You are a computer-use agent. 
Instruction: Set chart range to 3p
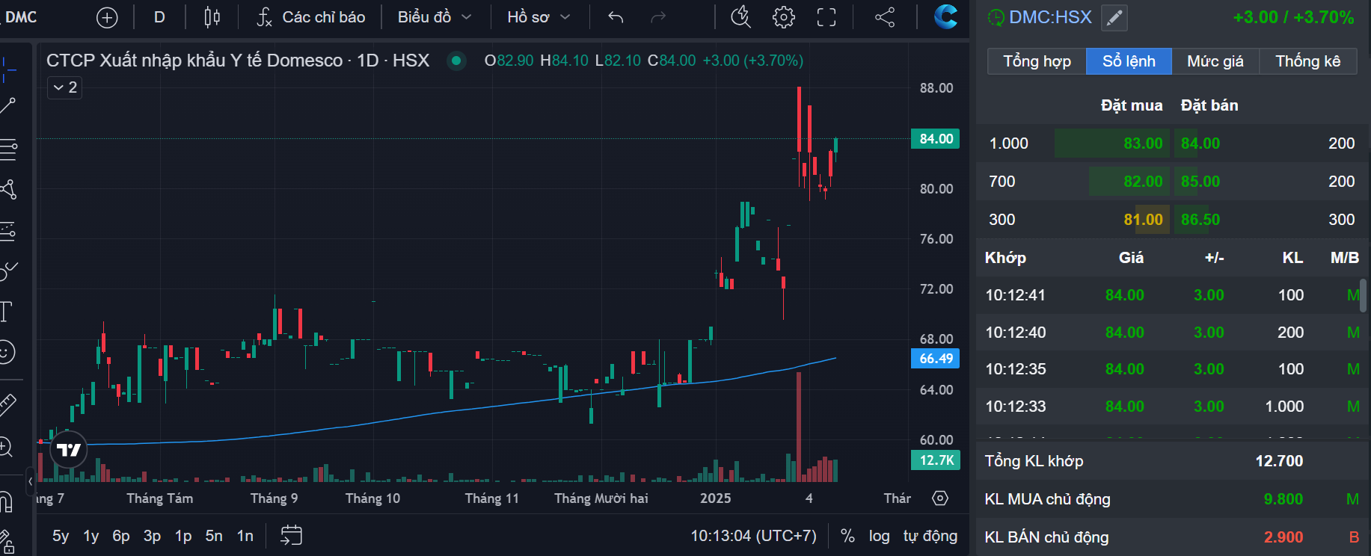point(152,535)
